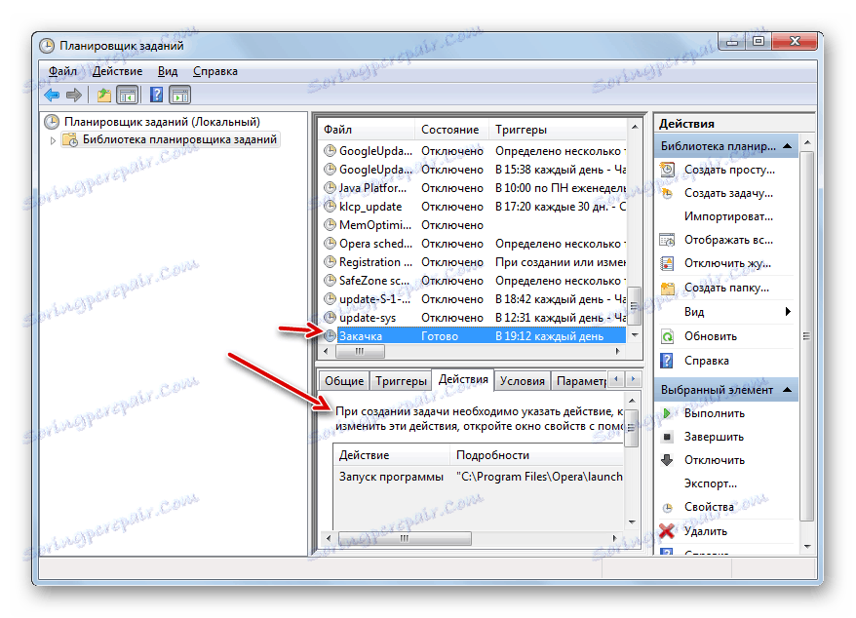Click the black Завершить stop icon
Viewport: 856px width, 618px height.
tap(667, 437)
